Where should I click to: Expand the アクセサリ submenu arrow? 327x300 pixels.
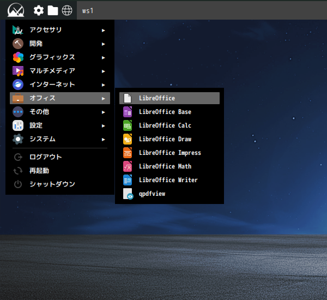[x=103, y=30]
